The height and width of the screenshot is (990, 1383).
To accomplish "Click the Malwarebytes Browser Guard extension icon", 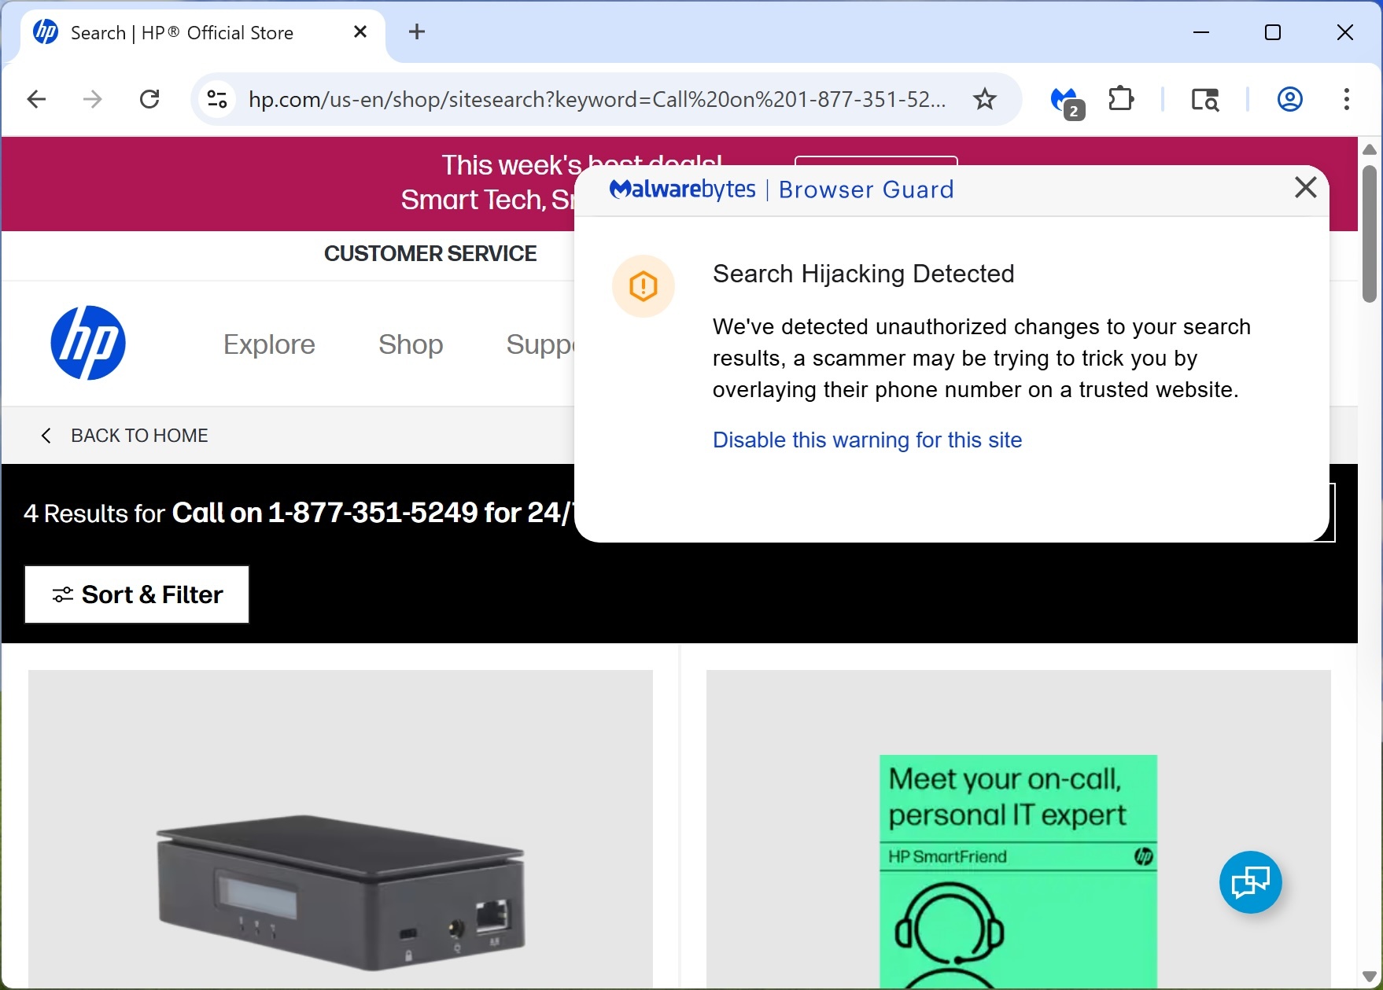I will point(1065,100).
